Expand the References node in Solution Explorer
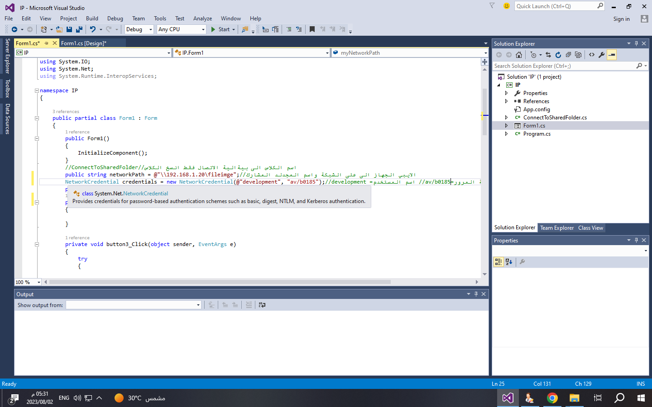 pyautogui.click(x=507, y=101)
